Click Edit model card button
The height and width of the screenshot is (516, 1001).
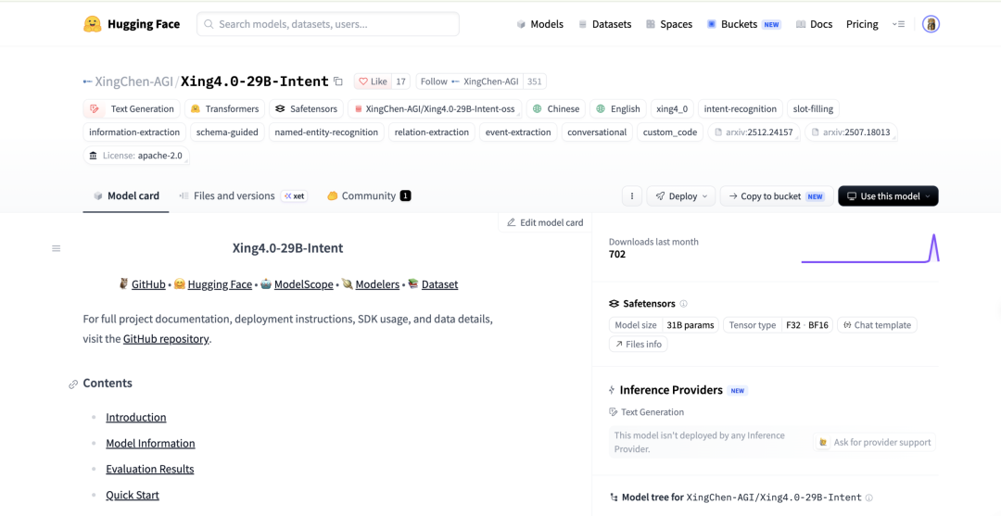coord(545,222)
